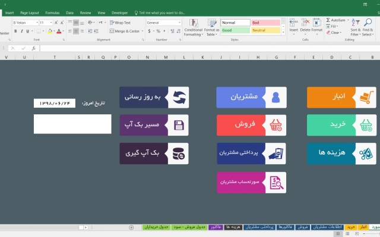Open the Fill options
Screen dimensions: 380x237
(332, 26)
